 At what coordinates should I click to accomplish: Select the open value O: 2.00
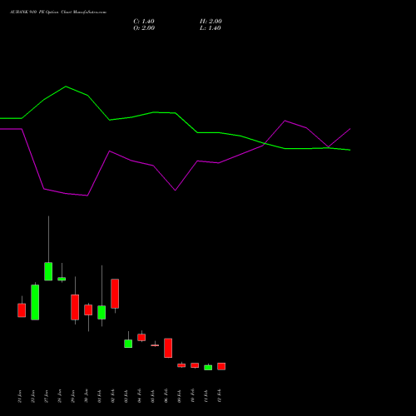[144, 28]
